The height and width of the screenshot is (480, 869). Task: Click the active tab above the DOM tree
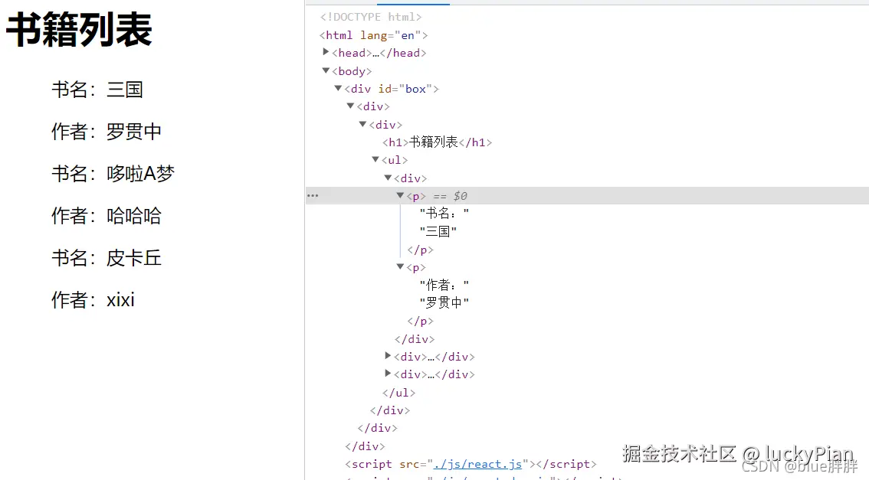click(x=414, y=2)
